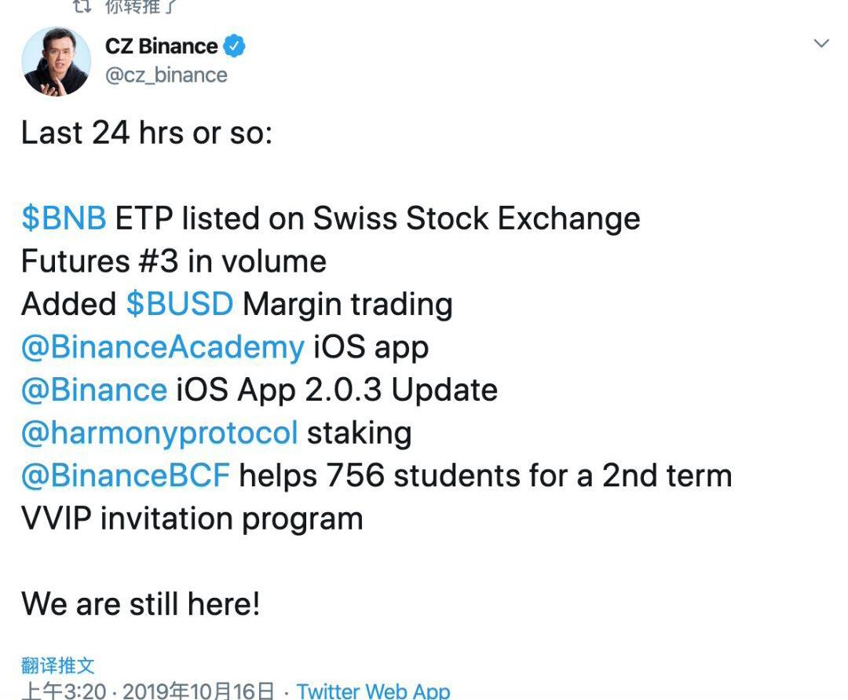848x700 pixels.
Task: Expand the tweet options chevron
Action: pos(821,44)
